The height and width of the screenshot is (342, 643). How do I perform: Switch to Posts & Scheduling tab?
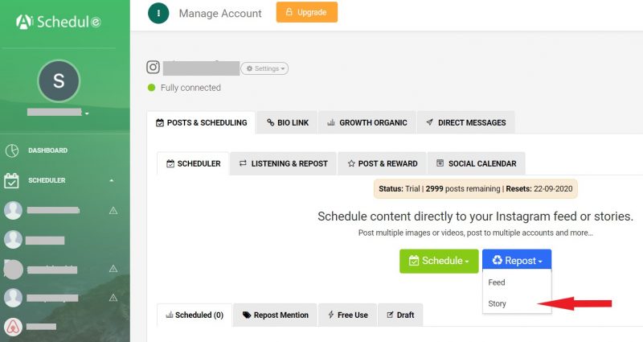pos(202,122)
